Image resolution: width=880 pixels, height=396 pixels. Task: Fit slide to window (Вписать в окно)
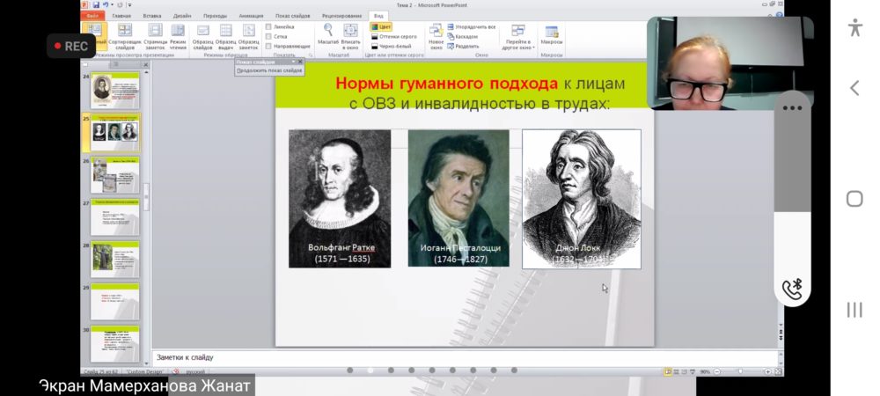coord(351,36)
